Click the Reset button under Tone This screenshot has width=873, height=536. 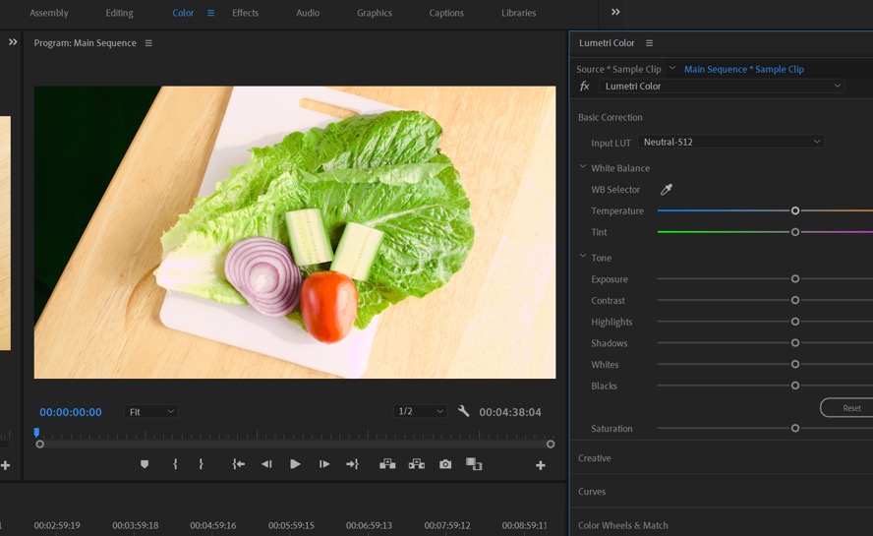850,408
